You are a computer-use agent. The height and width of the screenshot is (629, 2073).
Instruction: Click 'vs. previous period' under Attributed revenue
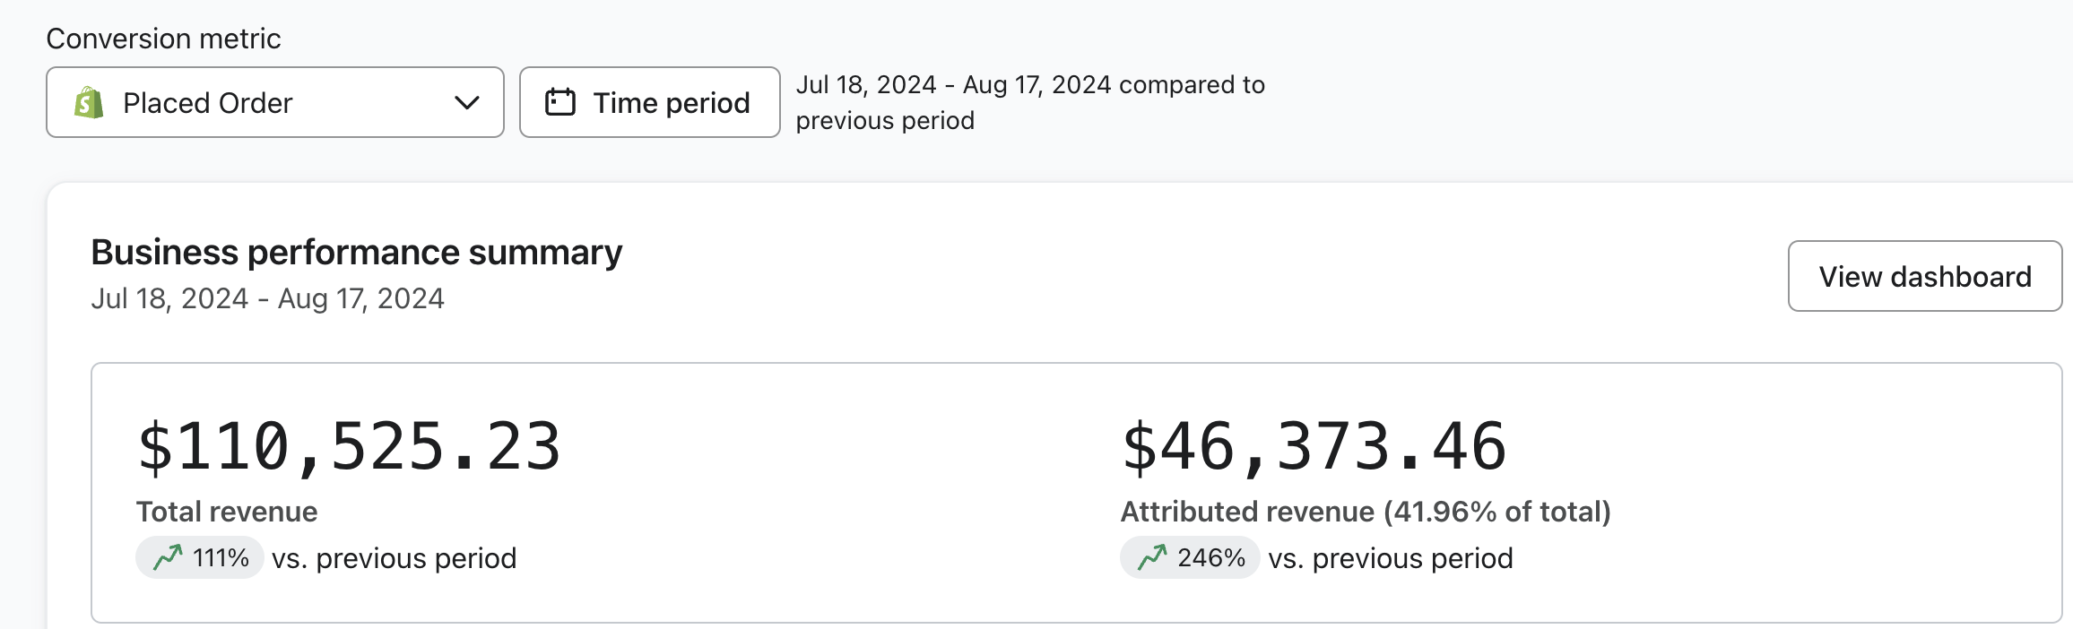coord(1390,558)
